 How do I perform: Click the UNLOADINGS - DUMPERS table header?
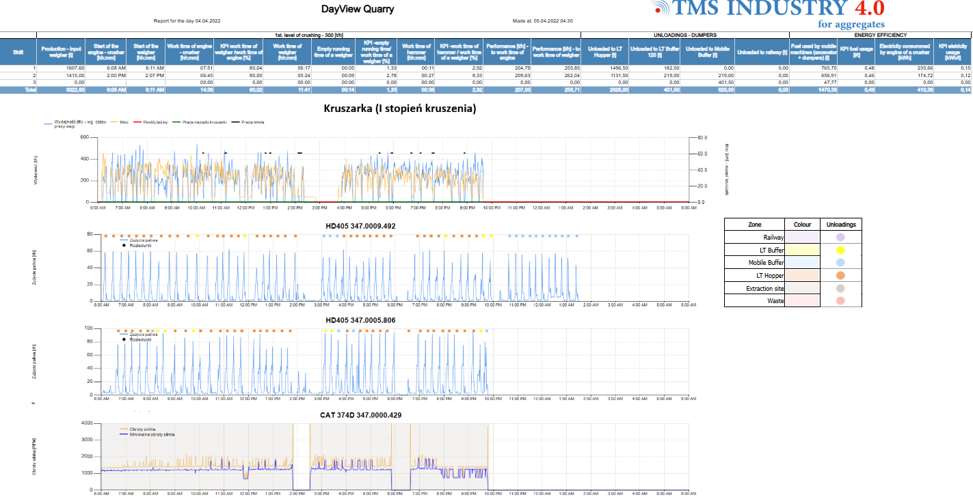[684, 35]
